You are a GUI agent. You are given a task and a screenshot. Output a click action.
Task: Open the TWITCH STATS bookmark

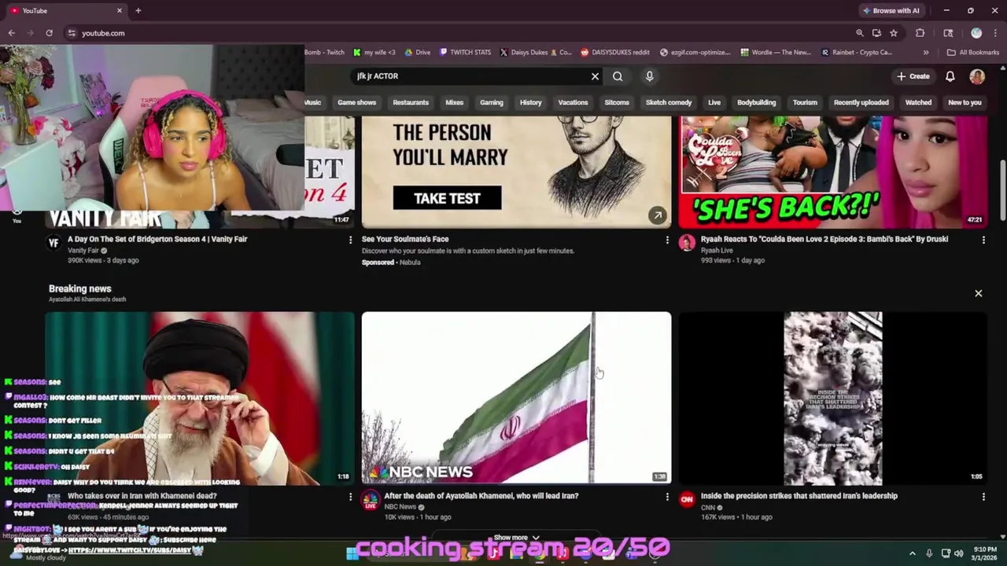pyautogui.click(x=465, y=53)
